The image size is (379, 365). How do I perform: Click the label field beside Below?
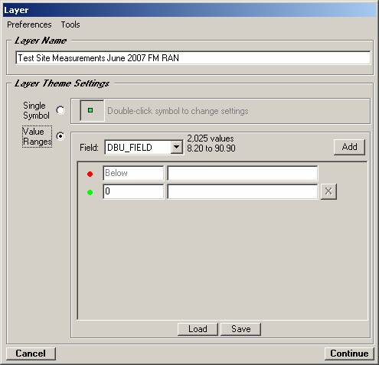(243, 173)
